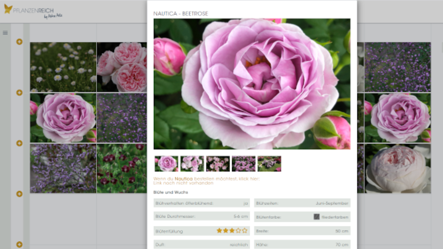This screenshot has width=443, height=249.
Task: Click the 'Blühzeiten:' label
Action: coord(267,203)
